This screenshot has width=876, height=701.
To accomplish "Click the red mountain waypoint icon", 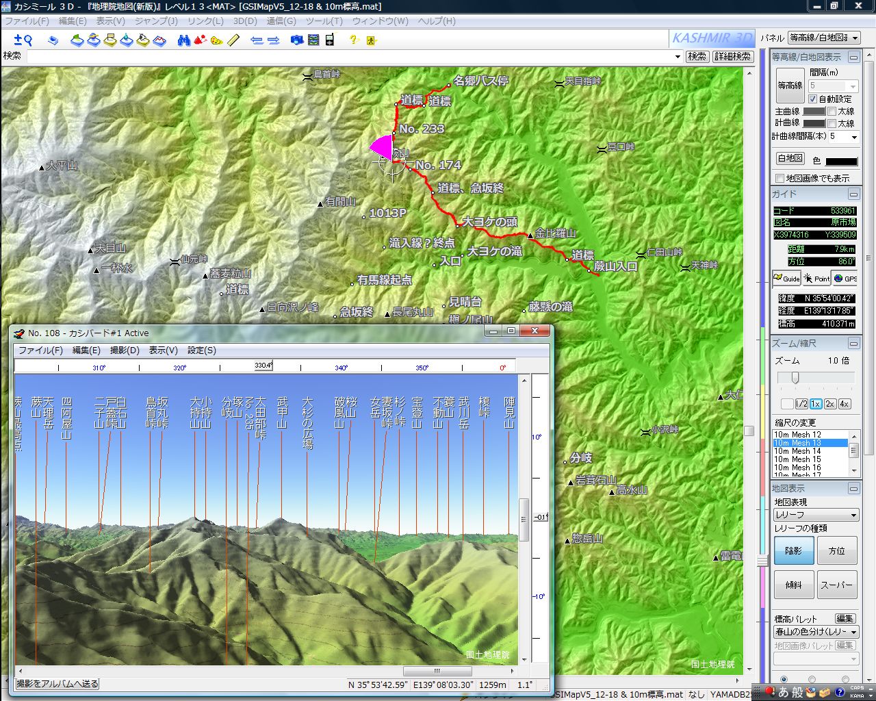I will (x=200, y=40).
